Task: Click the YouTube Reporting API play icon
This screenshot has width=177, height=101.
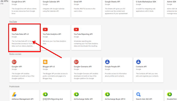Action: 76,29
